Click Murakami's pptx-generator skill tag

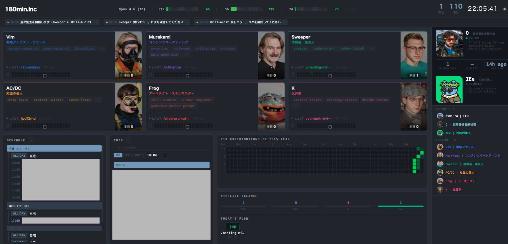coord(165,55)
